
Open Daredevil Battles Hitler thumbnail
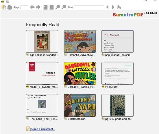(x=80, y=73)
